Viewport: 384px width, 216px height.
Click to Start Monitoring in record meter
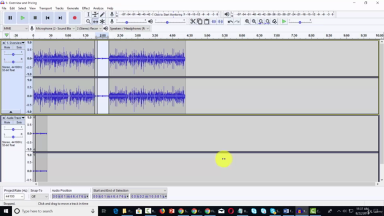[x=168, y=14]
